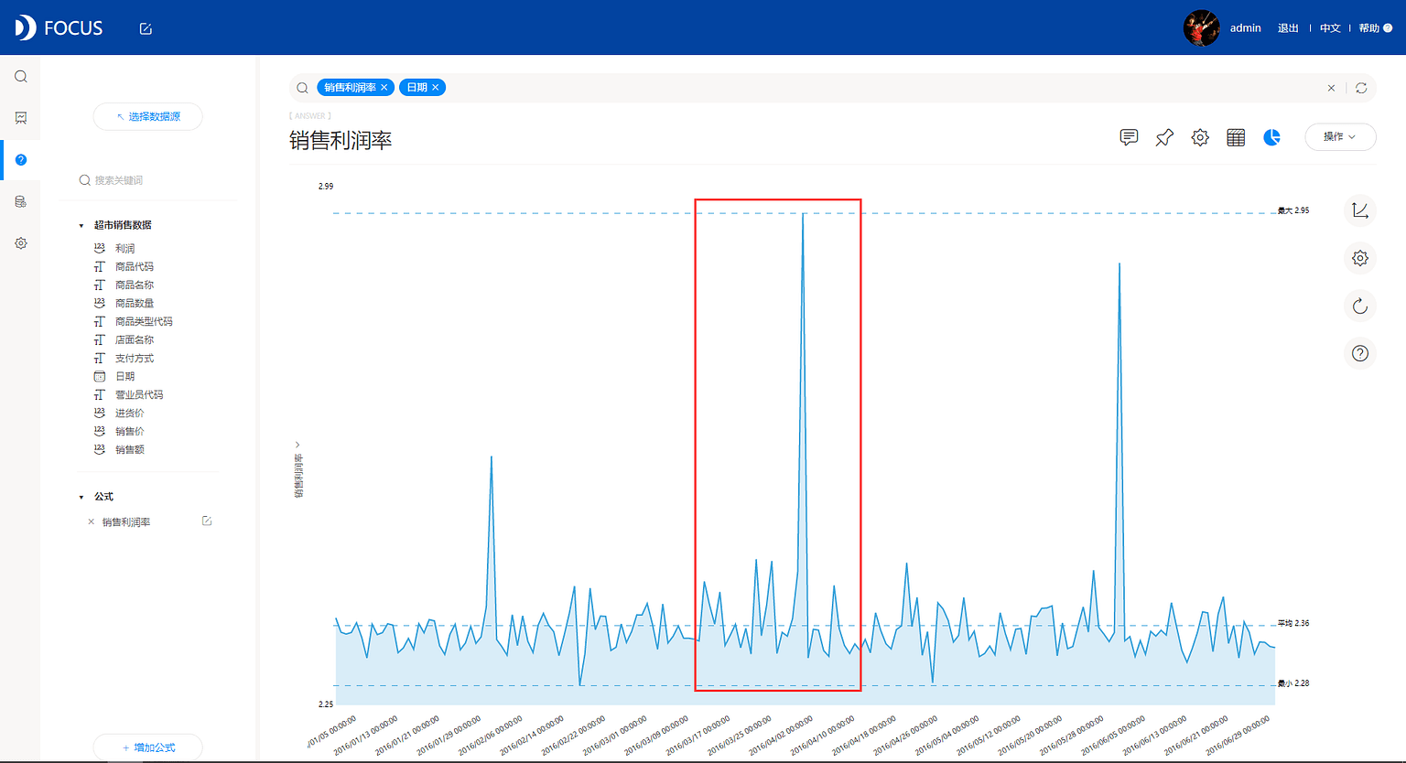Select the 销售利润率 formula item

126,522
